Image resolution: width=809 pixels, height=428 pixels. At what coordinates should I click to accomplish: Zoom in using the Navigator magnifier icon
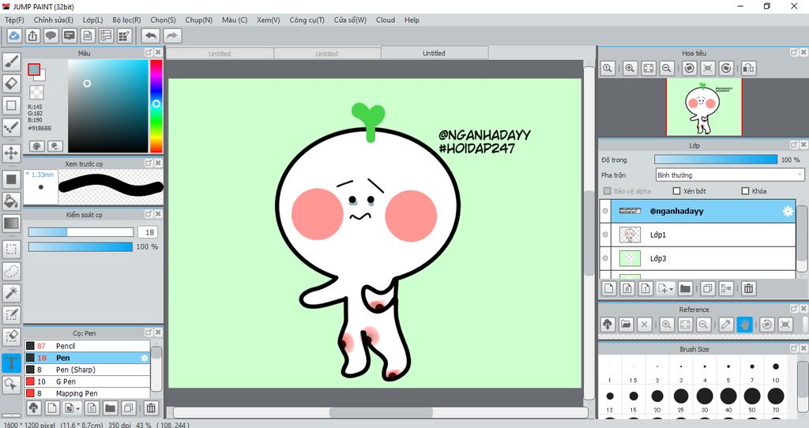coord(630,69)
